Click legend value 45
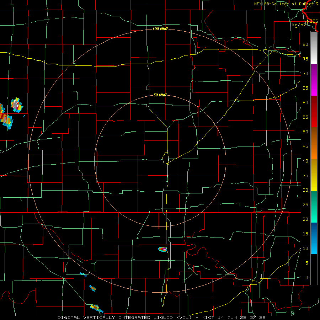 click(x=305, y=146)
